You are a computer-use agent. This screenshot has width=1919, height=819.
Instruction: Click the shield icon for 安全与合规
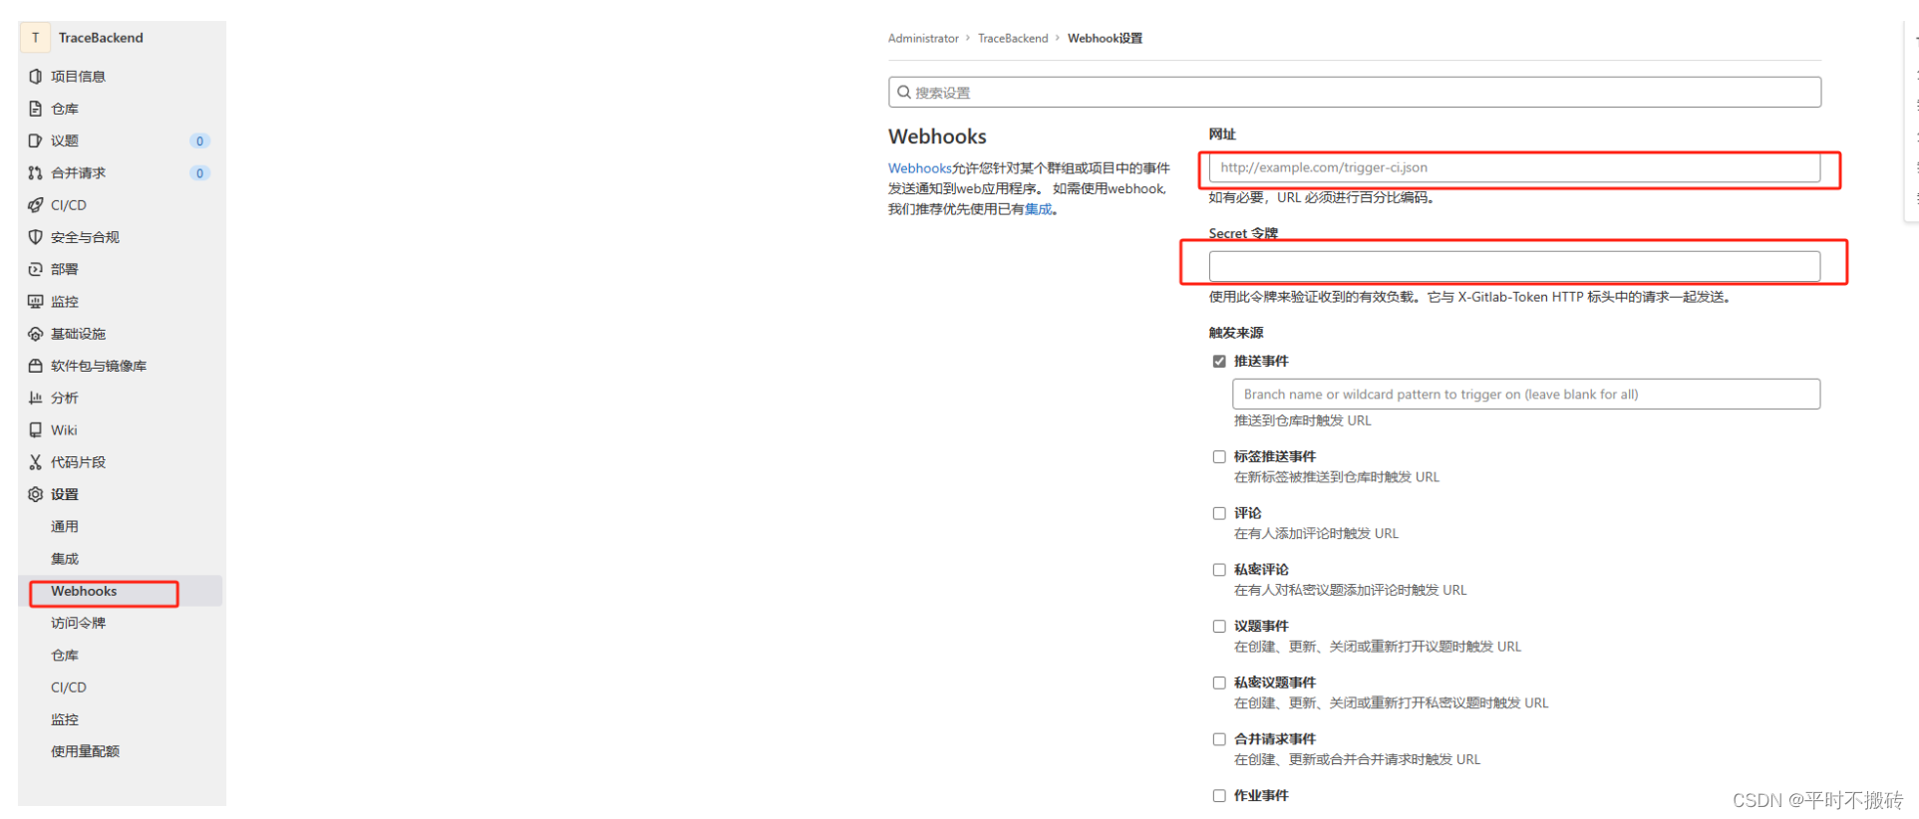[36, 237]
